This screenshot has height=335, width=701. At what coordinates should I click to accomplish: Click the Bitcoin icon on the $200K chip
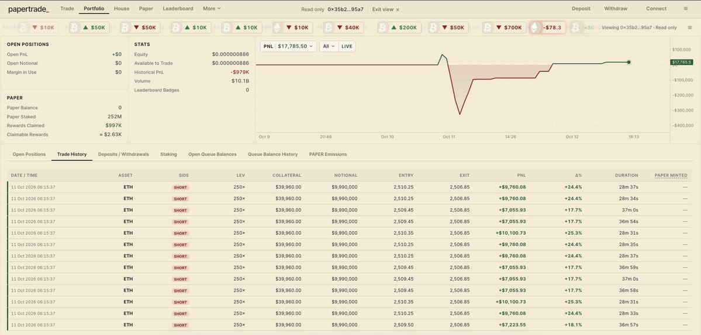[x=382, y=27]
